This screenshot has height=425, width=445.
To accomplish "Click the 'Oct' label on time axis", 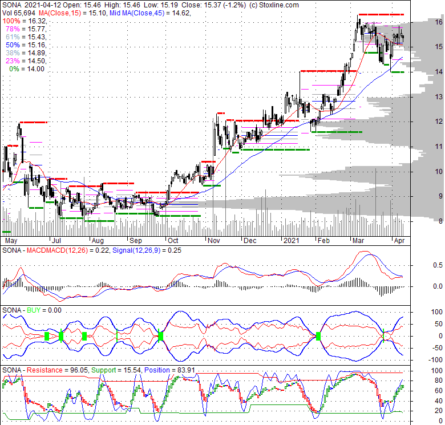I will 173,241.
